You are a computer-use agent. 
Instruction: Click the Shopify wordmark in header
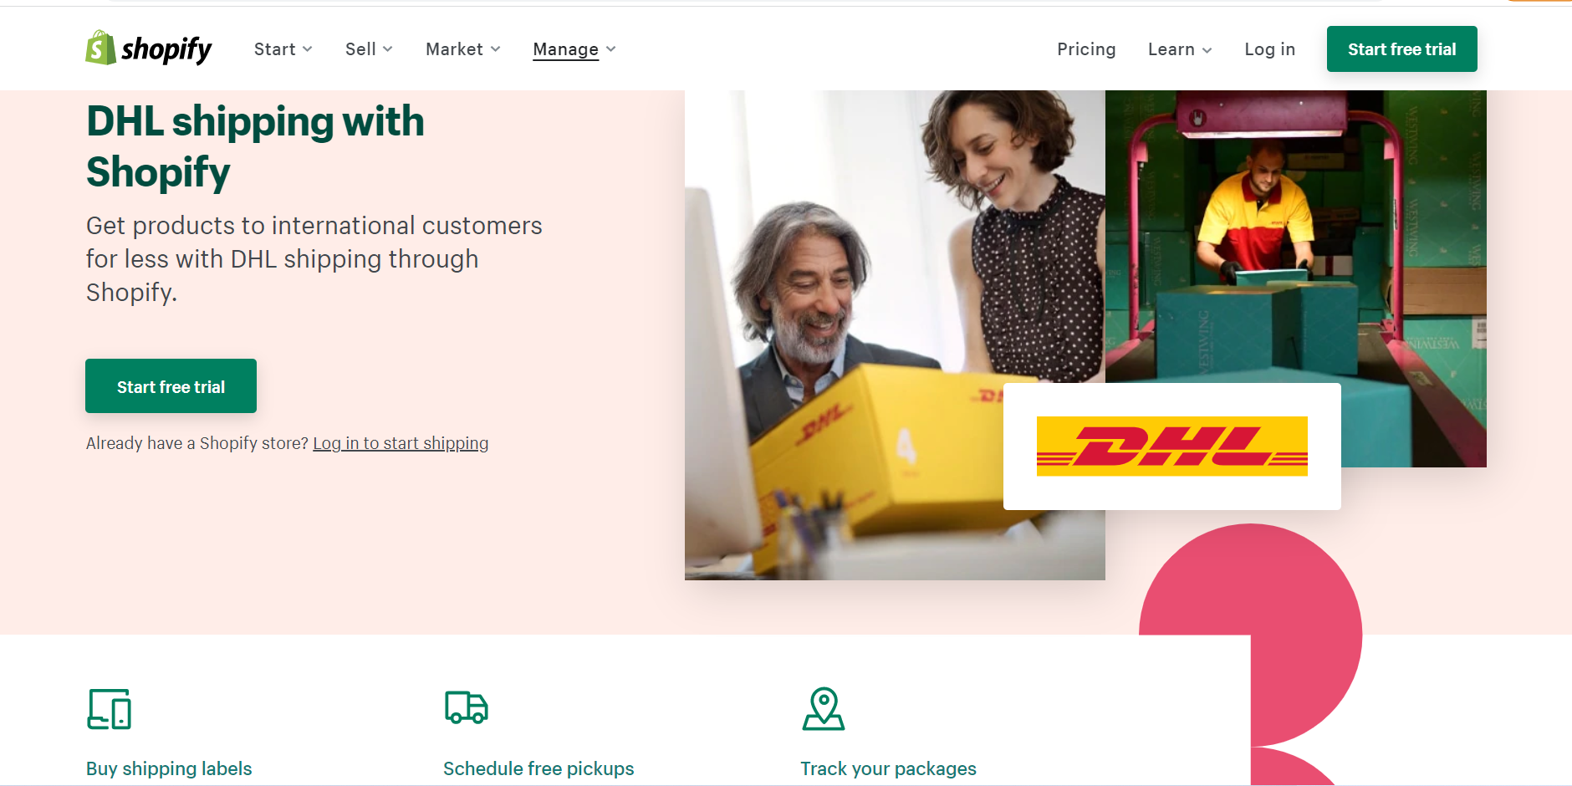click(x=166, y=50)
